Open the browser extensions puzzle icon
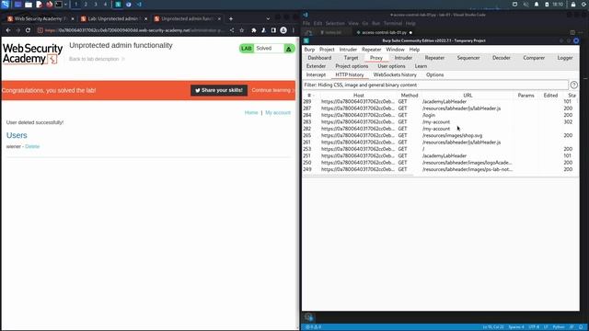This screenshot has height=331, width=589. tap(254, 30)
